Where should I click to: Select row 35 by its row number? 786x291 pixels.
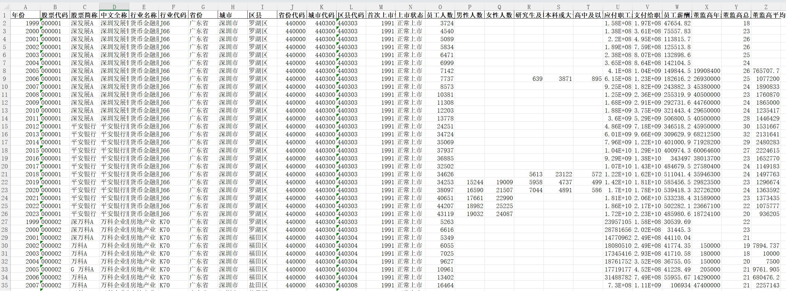pos(5,285)
